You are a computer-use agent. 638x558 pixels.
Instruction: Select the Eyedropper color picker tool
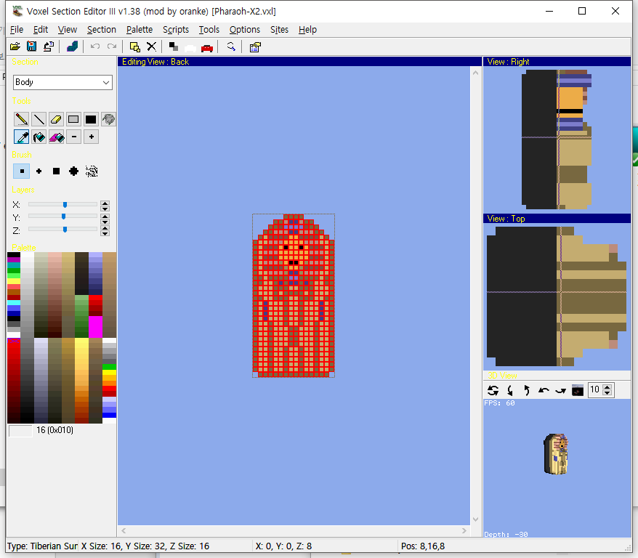click(x=21, y=137)
